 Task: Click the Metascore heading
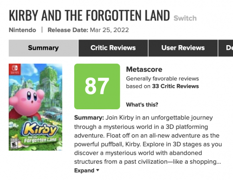pos(144,69)
